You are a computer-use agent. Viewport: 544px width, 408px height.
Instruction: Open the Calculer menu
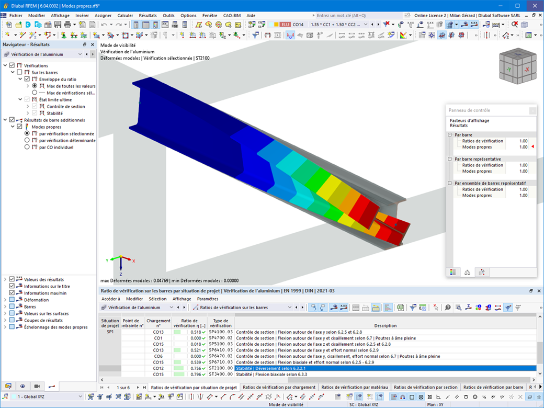pyautogui.click(x=125, y=16)
